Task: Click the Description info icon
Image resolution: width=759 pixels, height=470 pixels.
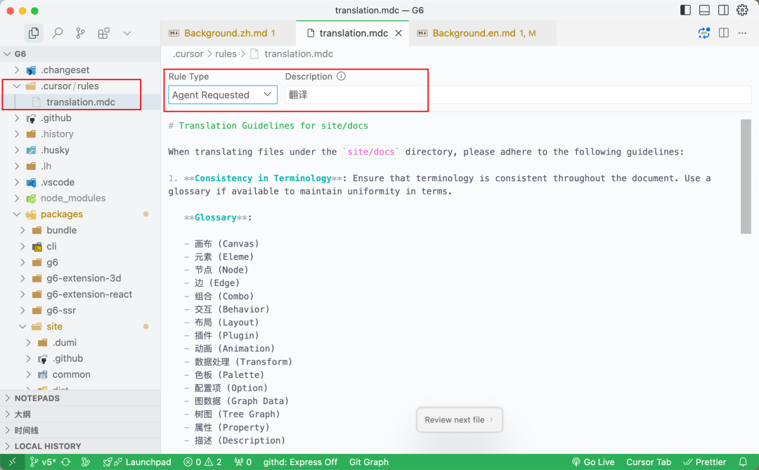Action: (x=341, y=76)
